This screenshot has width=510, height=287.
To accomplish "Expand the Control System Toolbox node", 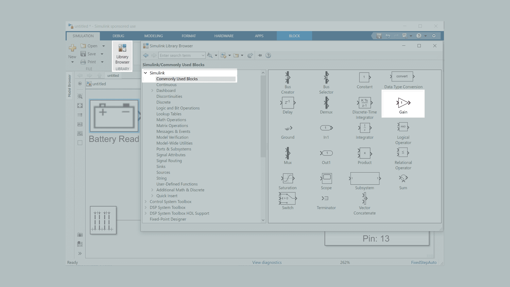I will click(x=146, y=202).
